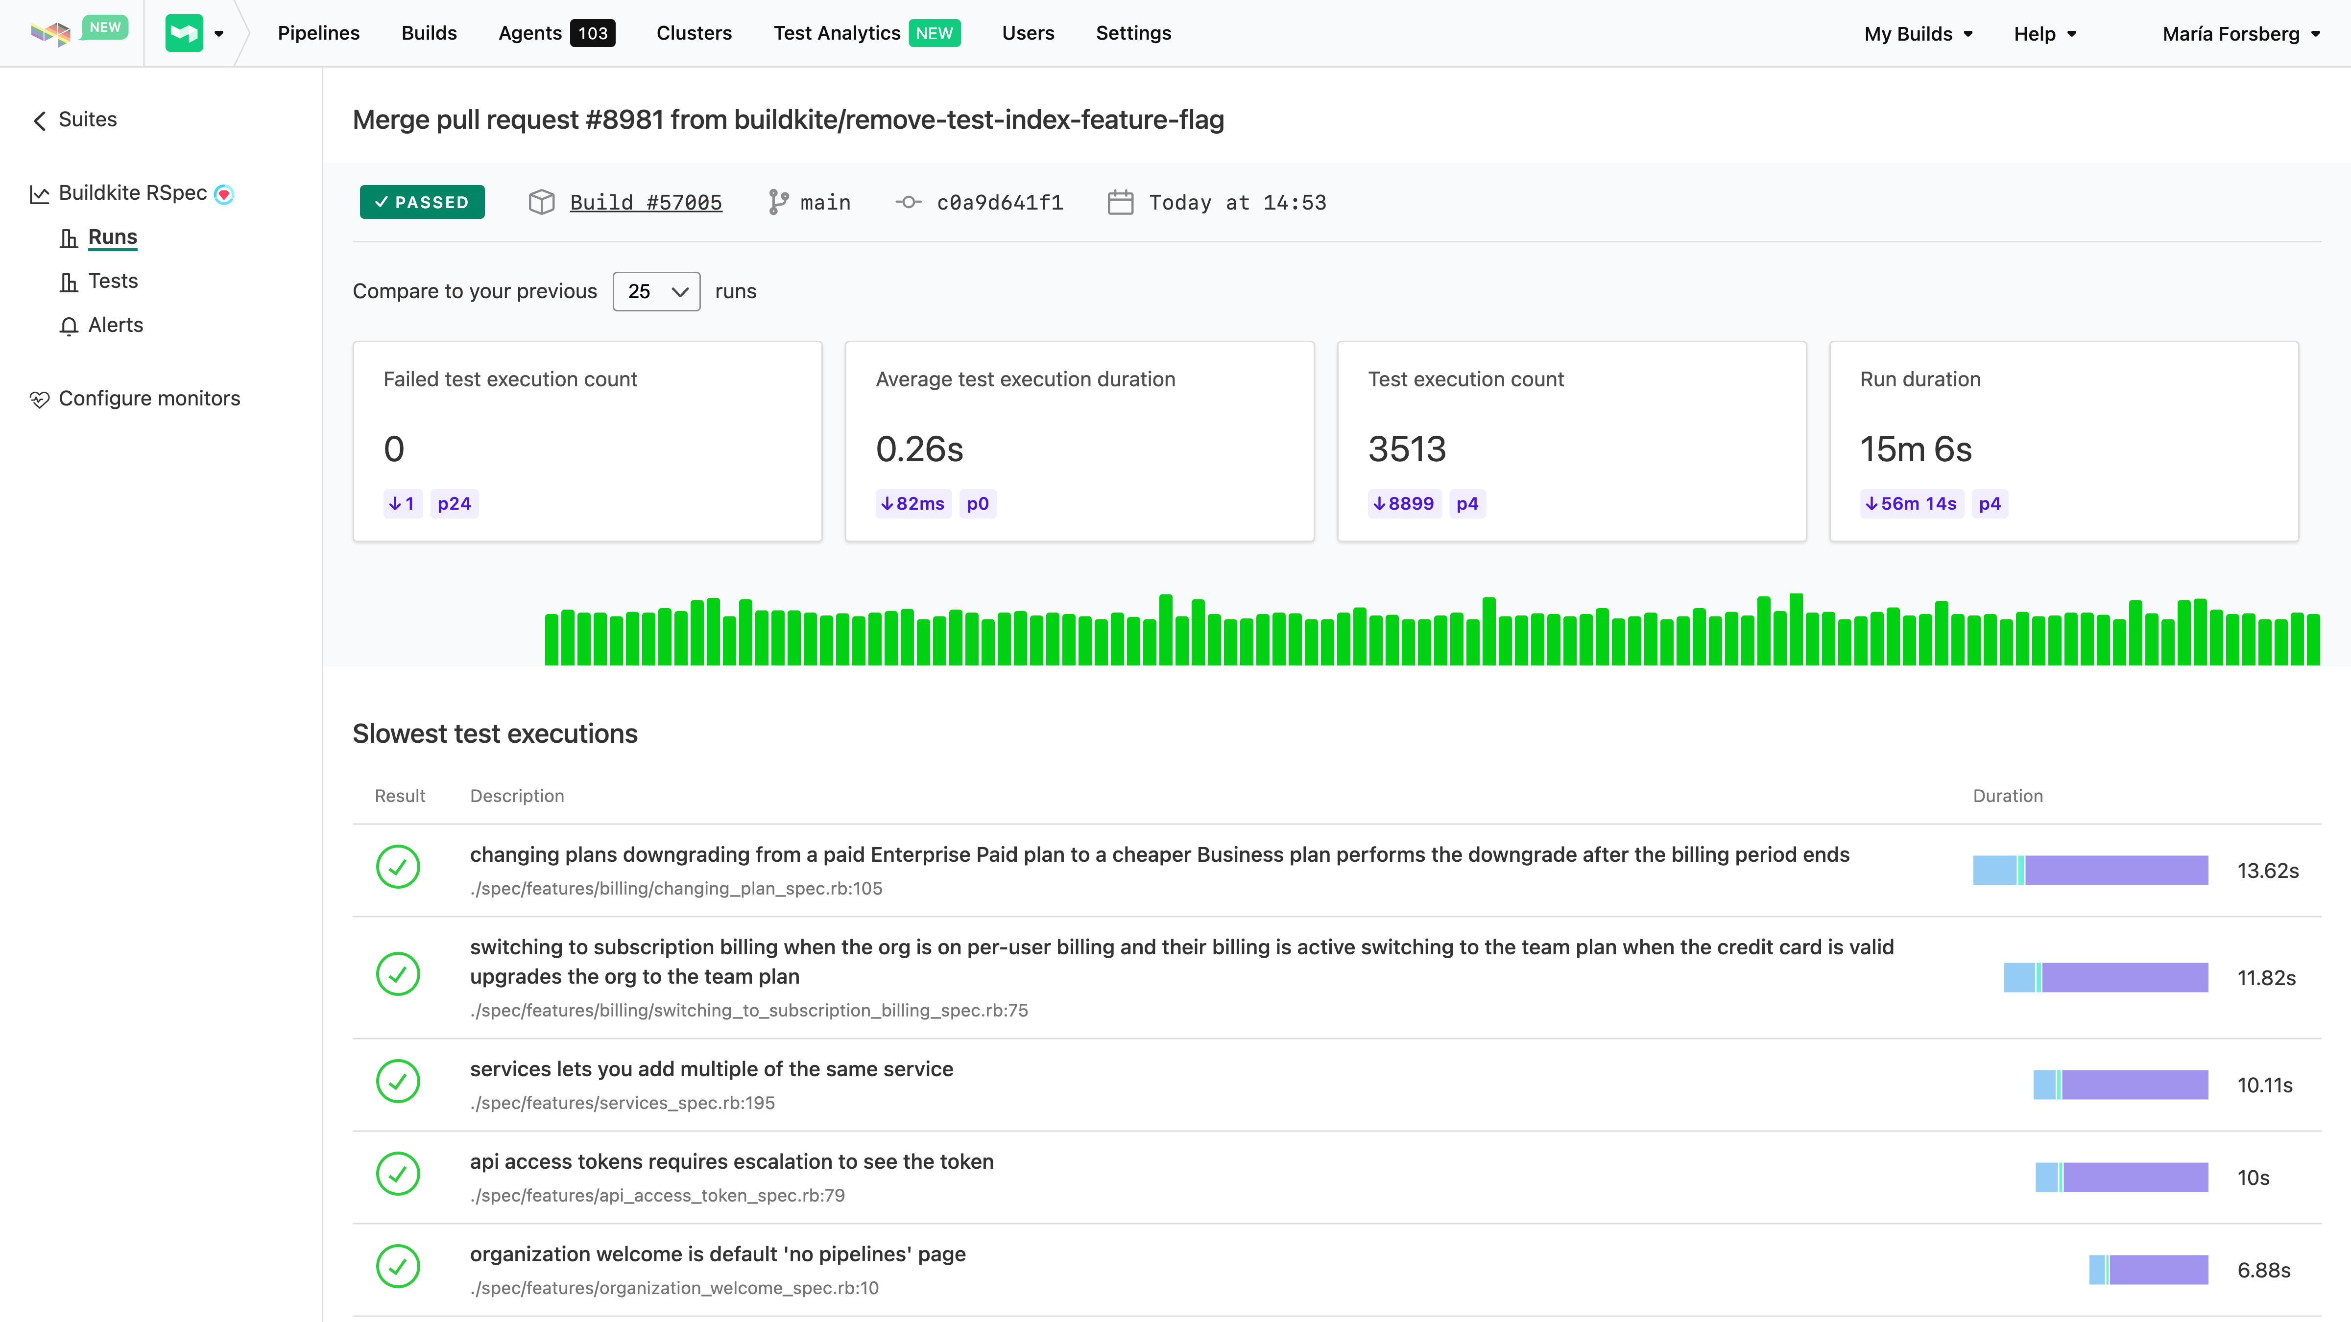Viewport: 2351px width, 1322px height.
Task: Open Configure monitors
Action: point(149,399)
